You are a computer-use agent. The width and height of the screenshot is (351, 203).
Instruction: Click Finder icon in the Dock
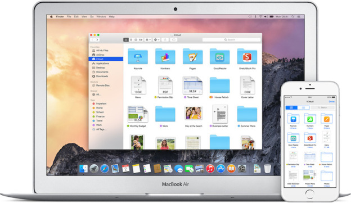click(83, 169)
